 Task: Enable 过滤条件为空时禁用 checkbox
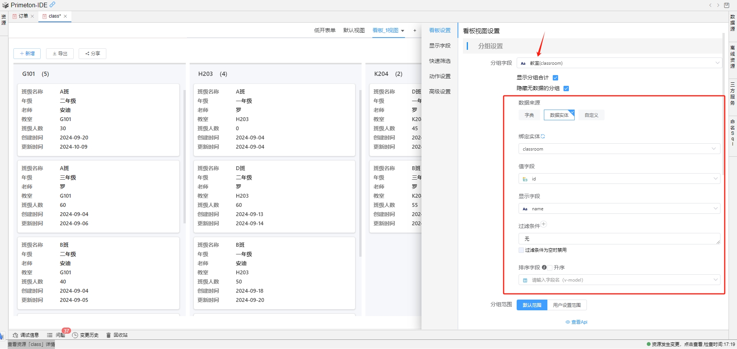point(521,250)
